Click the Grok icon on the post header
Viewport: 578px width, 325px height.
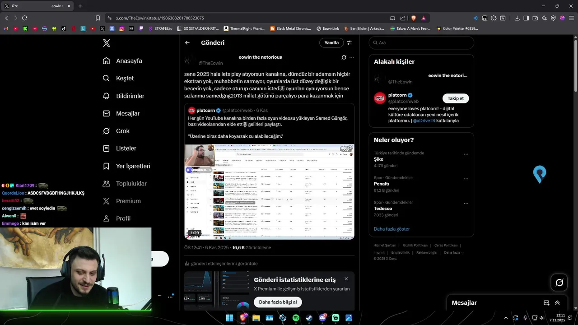tap(344, 57)
